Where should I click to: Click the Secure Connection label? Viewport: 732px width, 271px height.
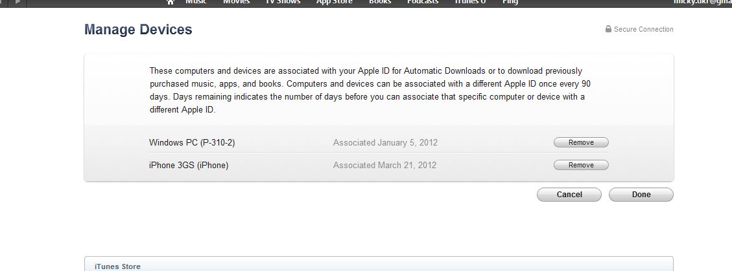643,29
